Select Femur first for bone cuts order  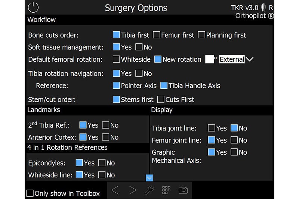tap(157, 35)
